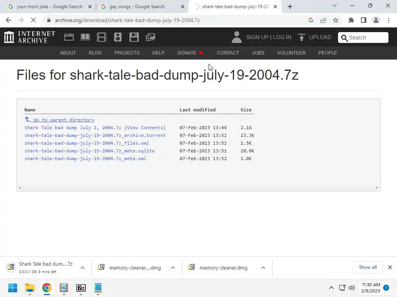Download the _archive.torrent file

click(x=95, y=135)
